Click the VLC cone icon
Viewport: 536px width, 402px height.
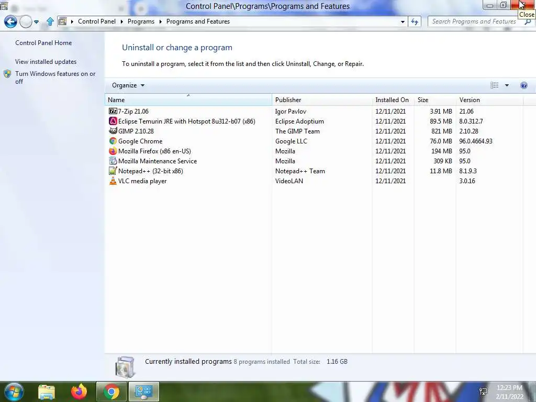coord(113,181)
